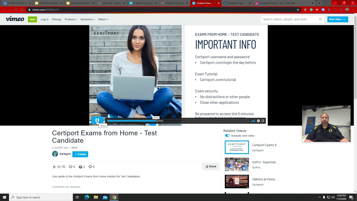Viewport: 357px width, 201px height.
Task: Launch Edge from taskbar
Action: [x=87, y=197]
